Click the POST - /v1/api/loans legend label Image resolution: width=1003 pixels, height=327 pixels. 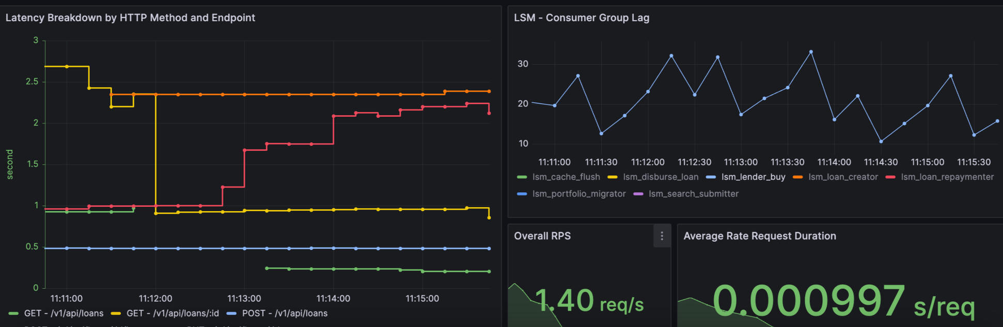coord(285,314)
